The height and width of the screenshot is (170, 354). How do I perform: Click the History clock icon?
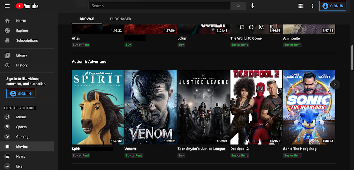tap(7, 65)
